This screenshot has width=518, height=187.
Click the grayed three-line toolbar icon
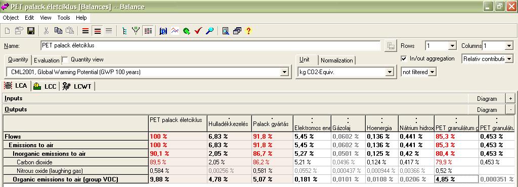point(109,31)
